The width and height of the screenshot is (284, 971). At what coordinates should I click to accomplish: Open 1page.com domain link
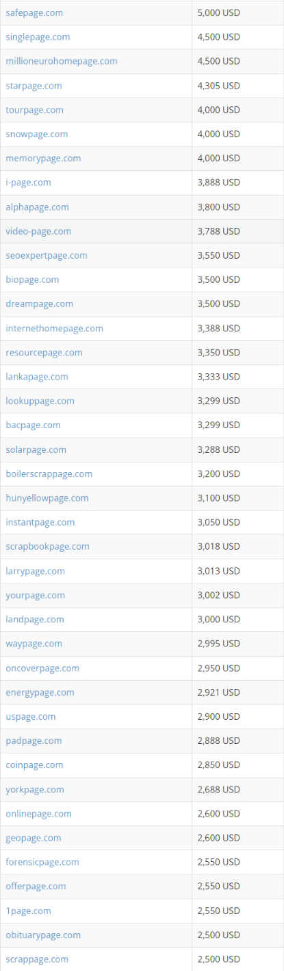point(28,911)
